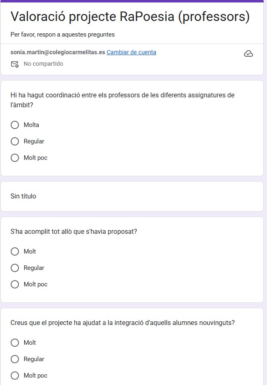
Task: Click the 'No compartido' text label
Action: coord(43,64)
